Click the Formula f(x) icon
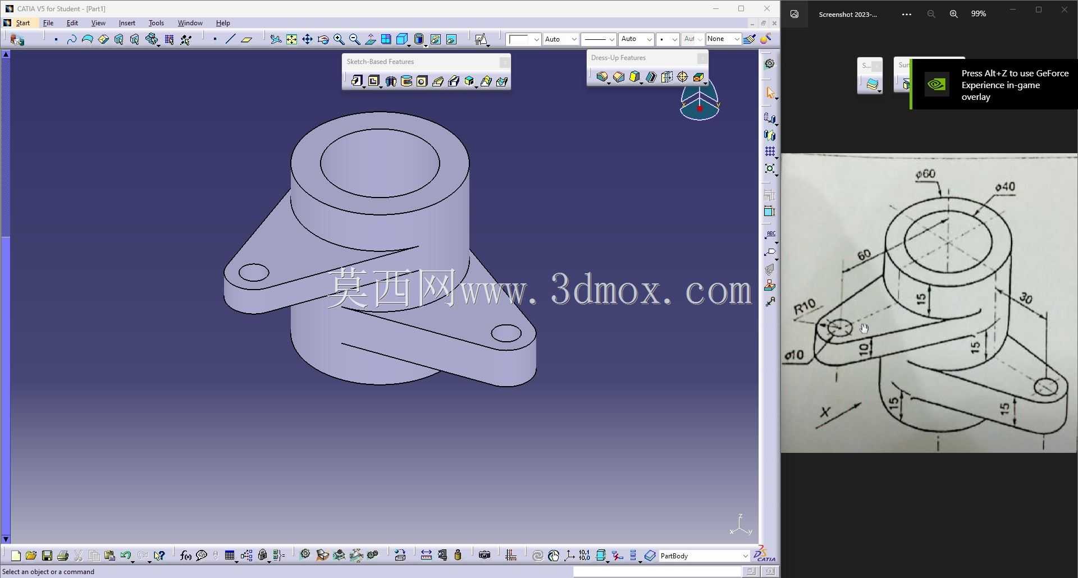The image size is (1078, 578). (x=185, y=556)
